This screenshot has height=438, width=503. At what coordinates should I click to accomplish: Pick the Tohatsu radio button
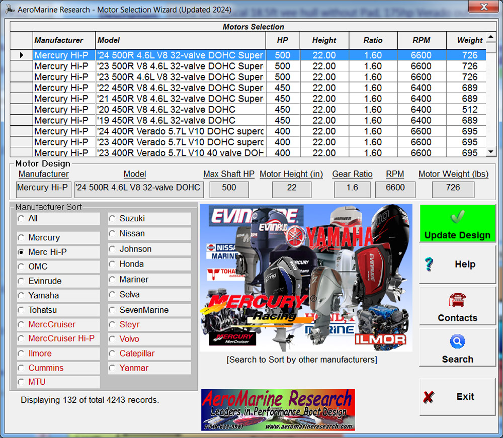tap(21, 310)
